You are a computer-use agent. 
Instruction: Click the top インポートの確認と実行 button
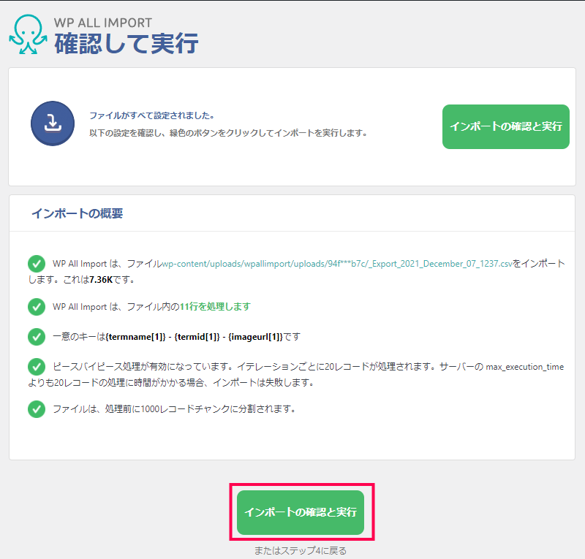point(505,127)
